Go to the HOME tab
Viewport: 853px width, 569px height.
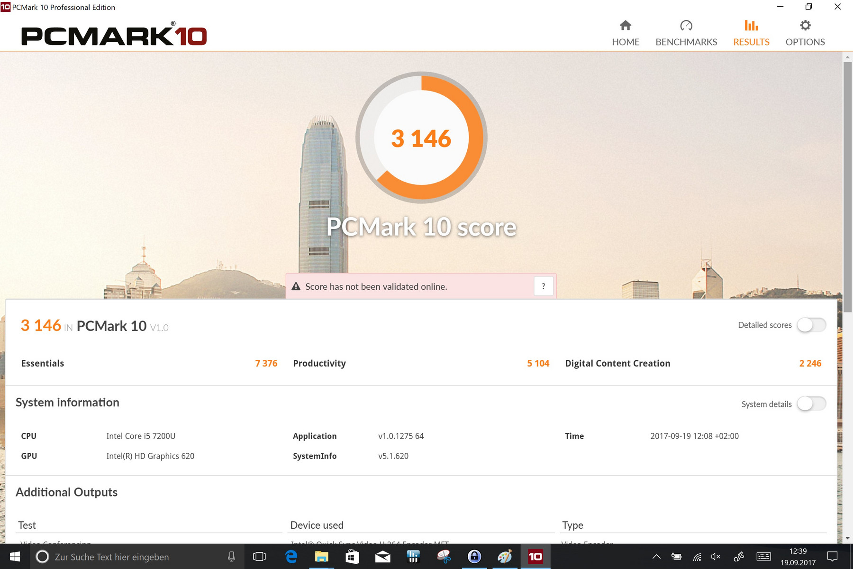[x=626, y=33]
